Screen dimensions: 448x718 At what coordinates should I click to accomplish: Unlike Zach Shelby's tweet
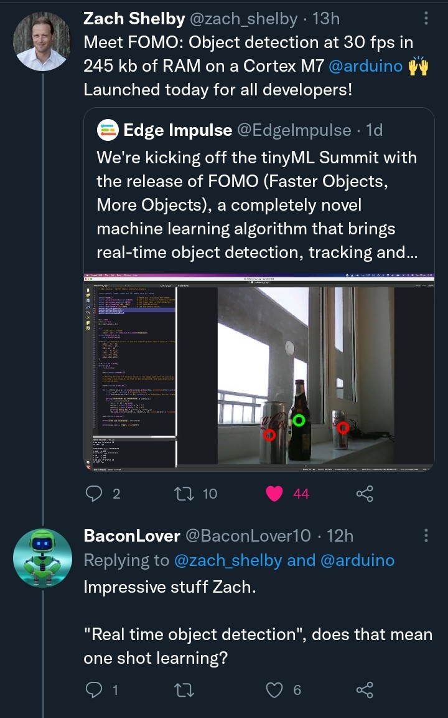point(274,494)
